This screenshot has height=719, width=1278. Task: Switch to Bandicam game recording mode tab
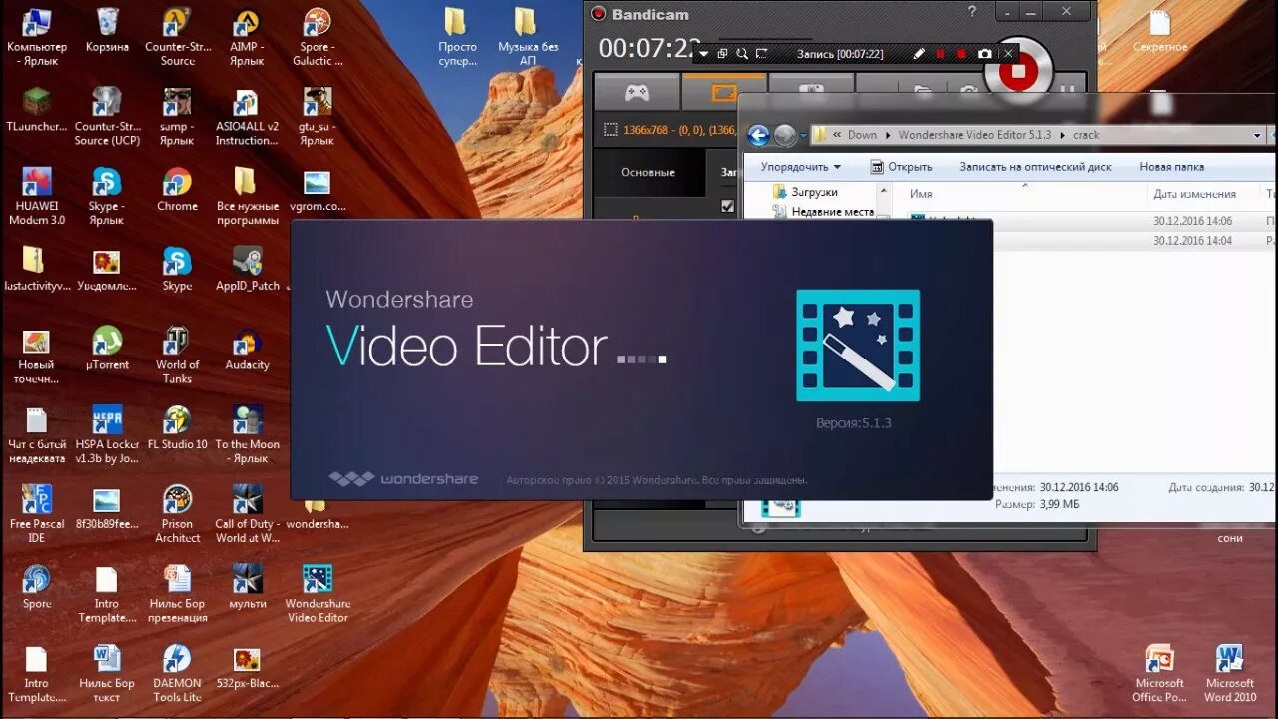click(637, 92)
